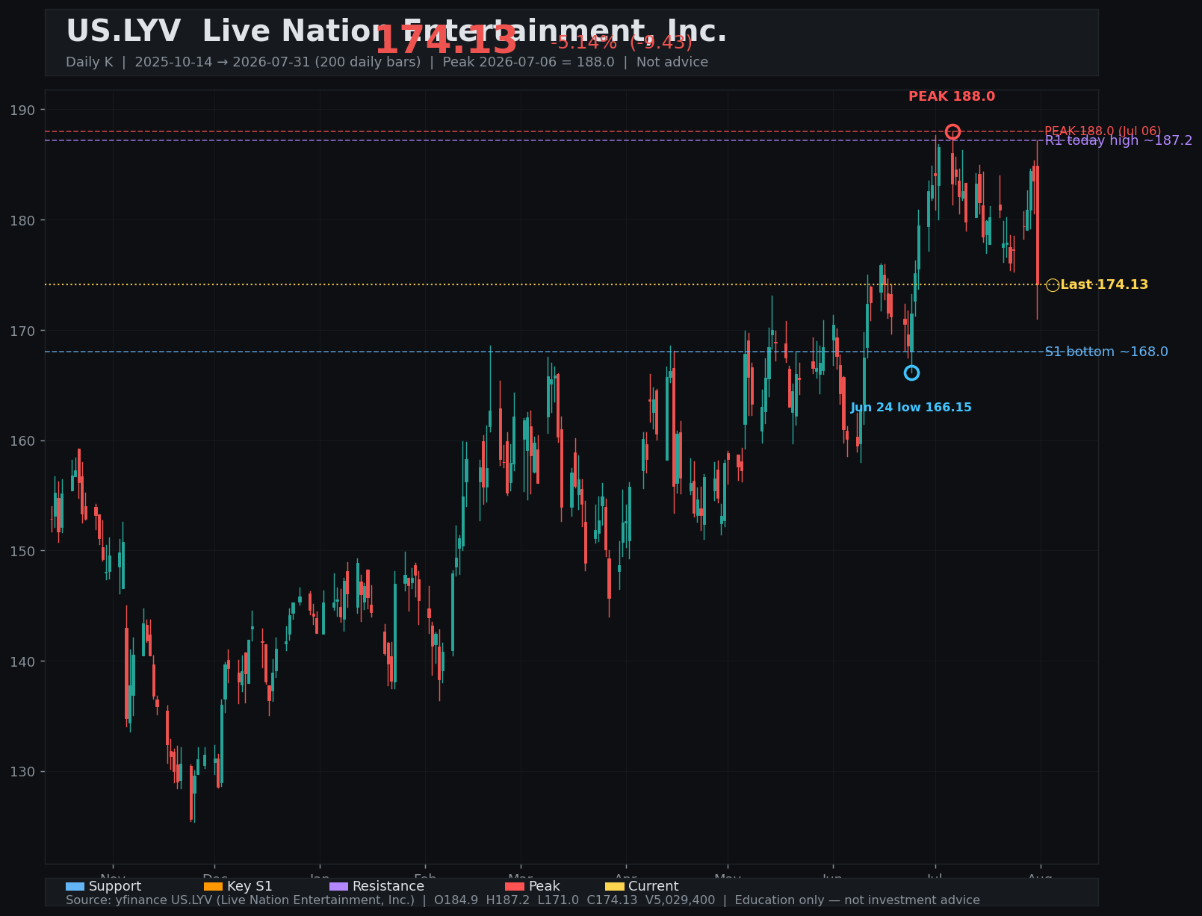The width and height of the screenshot is (1202, 916).
Task: Select the "Jun 24 low 166.15" annotation
Action: (911, 408)
